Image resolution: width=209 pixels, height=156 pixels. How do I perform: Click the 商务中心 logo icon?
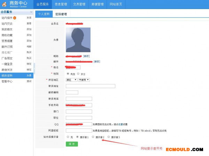(x=5, y=4)
